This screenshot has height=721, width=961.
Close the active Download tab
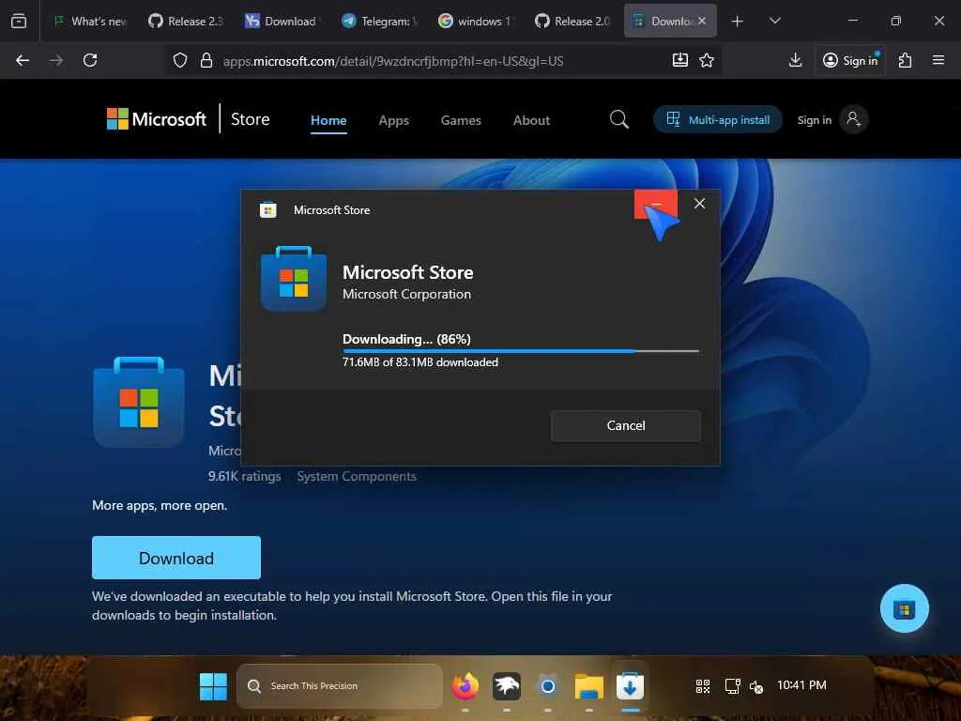coord(702,21)
